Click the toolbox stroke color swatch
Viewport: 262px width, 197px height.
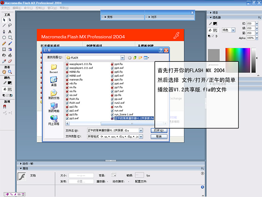point(10,83)
